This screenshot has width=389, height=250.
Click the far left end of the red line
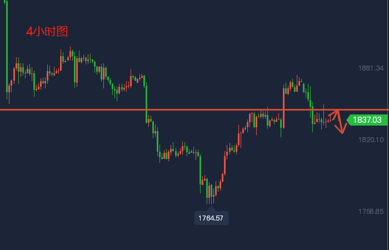pos(2,109)
